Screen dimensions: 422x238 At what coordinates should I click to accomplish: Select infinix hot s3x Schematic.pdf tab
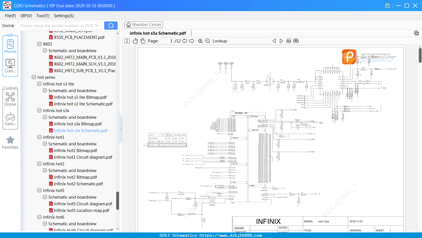click(158, 33)
